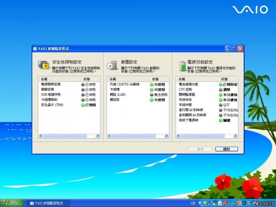Click the 名稱 column header in the security list

click(x=60, y=79)
